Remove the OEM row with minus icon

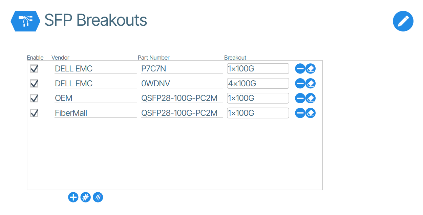300,98
